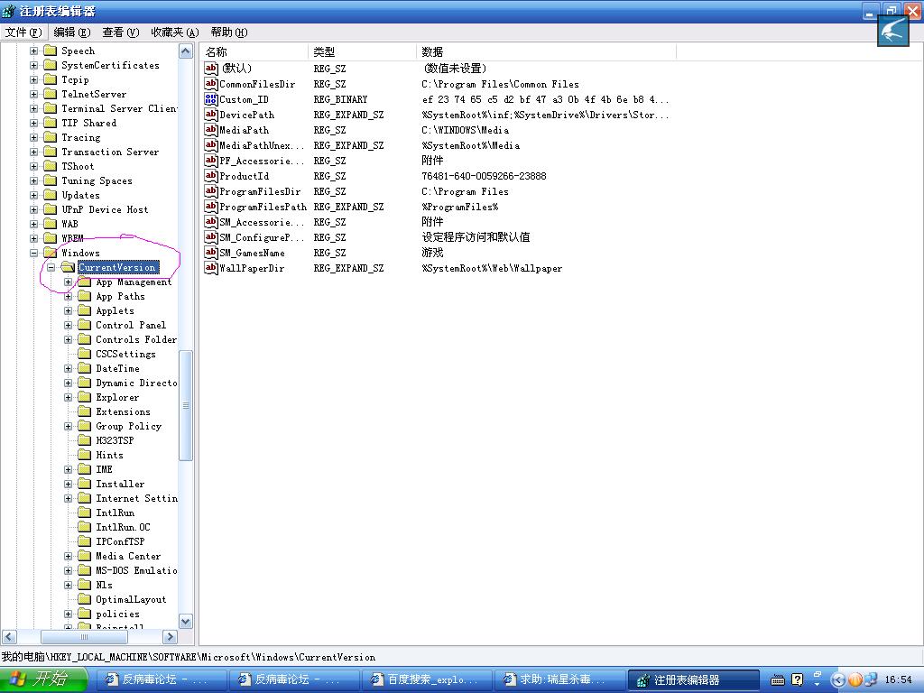Click the help question-mark tray icon
The height and width of the screenshot is (693, 924).
[798, 680]
